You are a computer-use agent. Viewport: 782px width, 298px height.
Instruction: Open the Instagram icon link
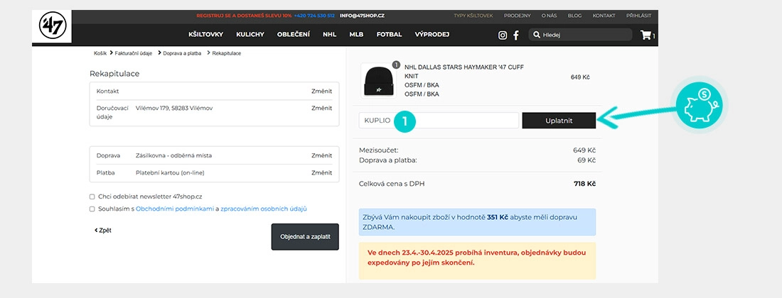point(503,35)
